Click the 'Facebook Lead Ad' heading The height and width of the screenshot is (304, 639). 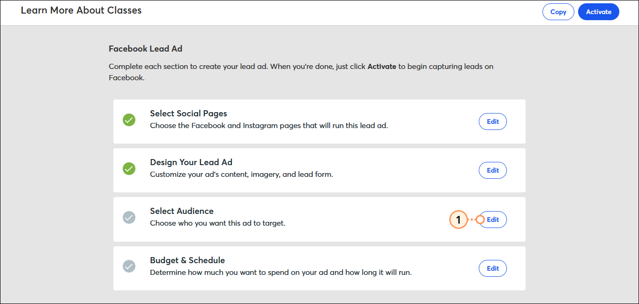[145, 48]
